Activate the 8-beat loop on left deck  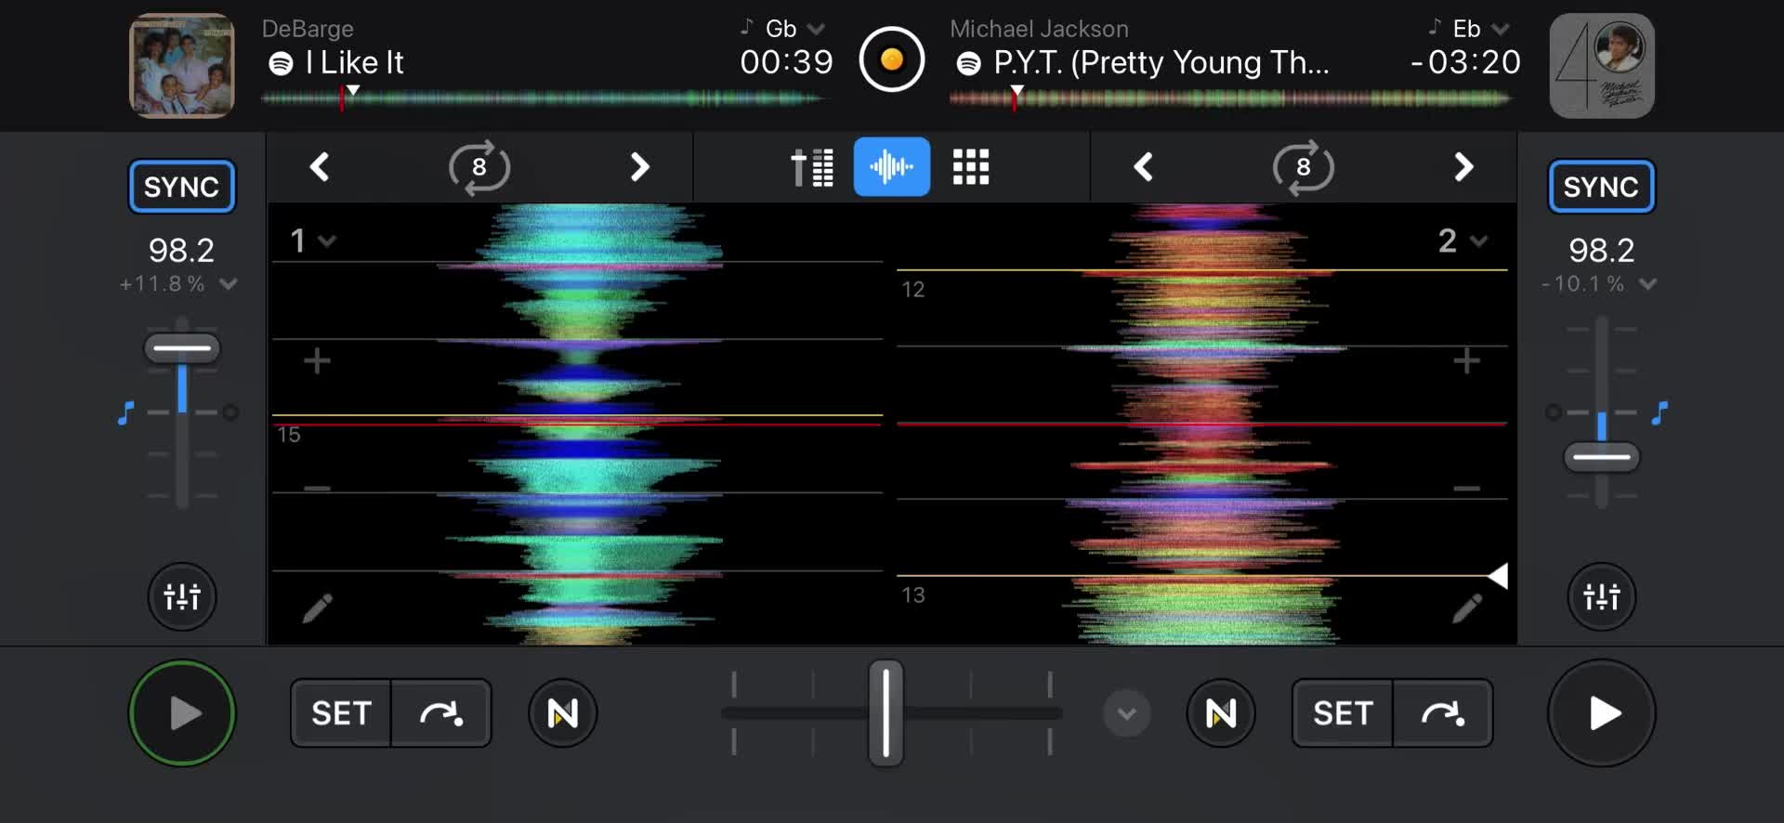click(x=479, y=167)
